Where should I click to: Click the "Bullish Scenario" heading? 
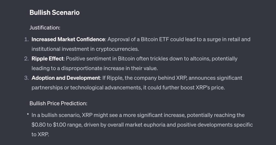point(54,13)
